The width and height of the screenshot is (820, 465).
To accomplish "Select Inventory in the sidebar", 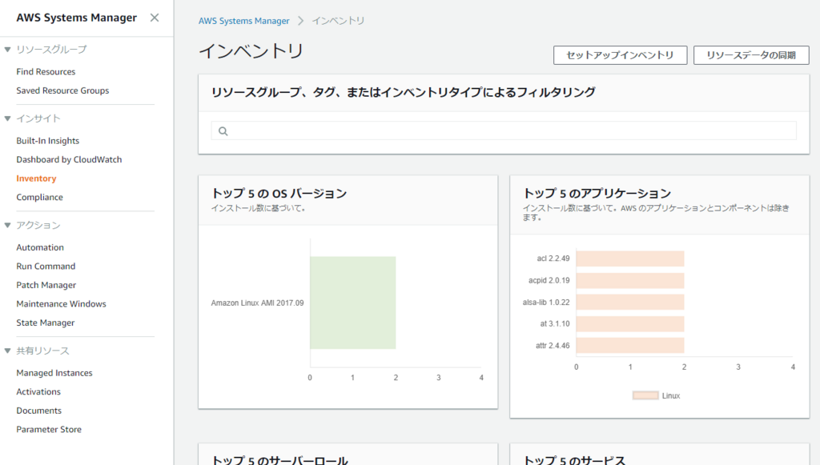I will point(36,178).
